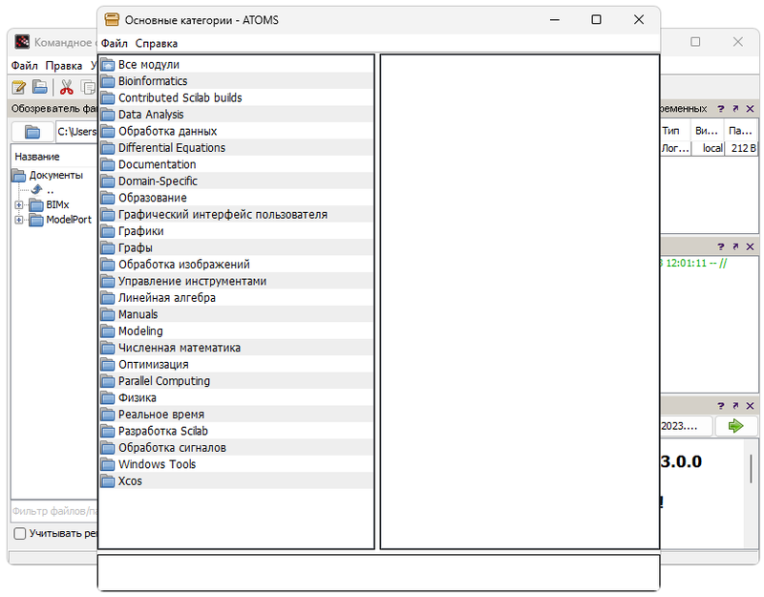Click the 212 B memory cell

pos(742,148)
